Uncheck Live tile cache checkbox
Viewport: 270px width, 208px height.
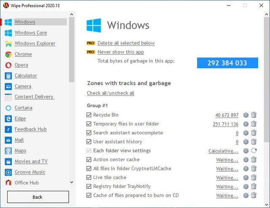click(89, 177)
